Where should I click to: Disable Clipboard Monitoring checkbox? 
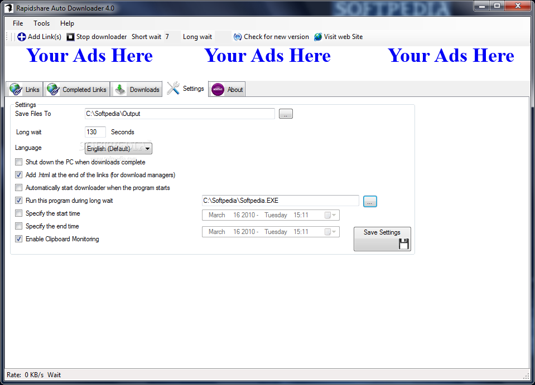click(19, 239)
